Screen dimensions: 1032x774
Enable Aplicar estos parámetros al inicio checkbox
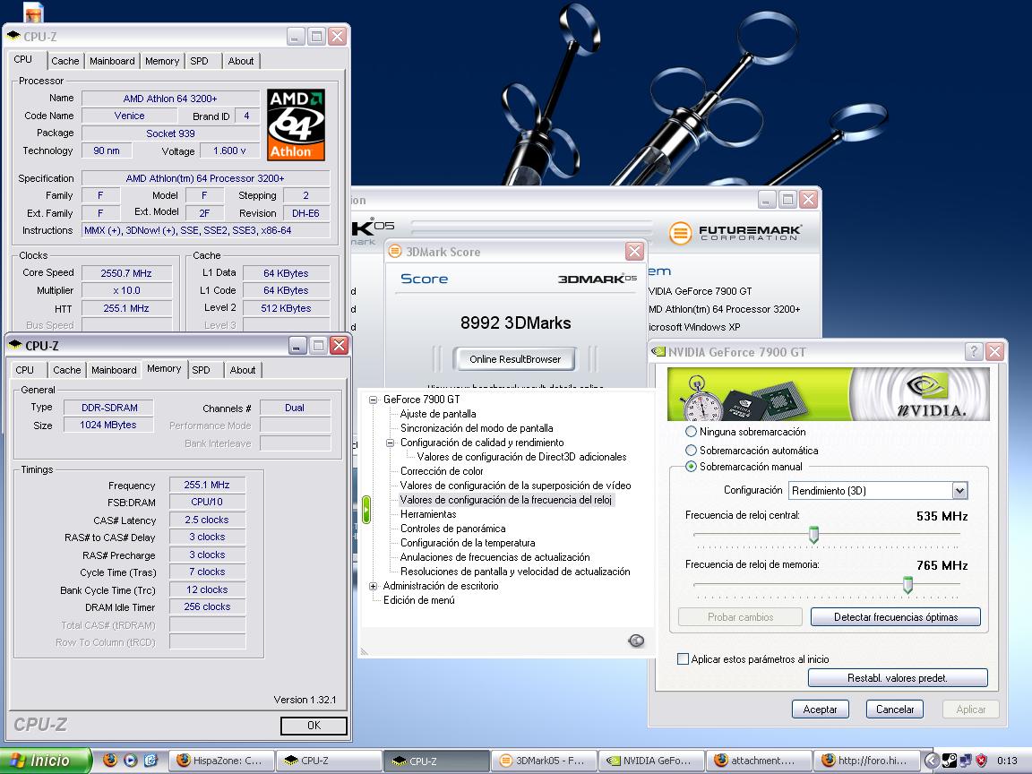684,659
